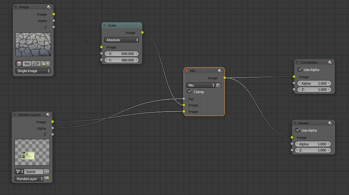Click the Render Layers preview thumbnail
349x195 pixels.
pyautogui.click(x=32, y=152)
